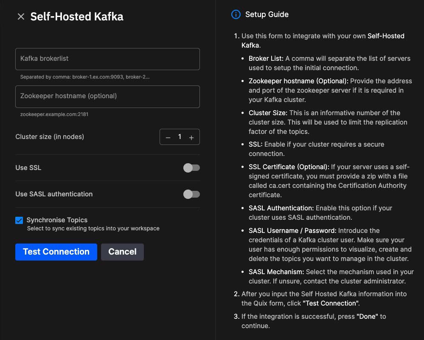Click the Synchronise Topics label text
The image size is (424, 340).
click(x=57, y=220)
